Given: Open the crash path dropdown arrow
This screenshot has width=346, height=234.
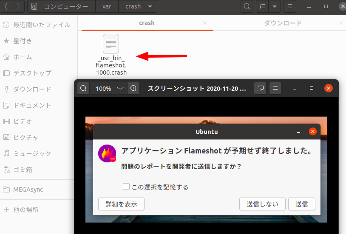Looking at the screenshot, I should point(150,7).
